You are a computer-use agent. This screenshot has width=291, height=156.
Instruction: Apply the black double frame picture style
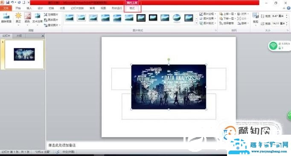[x=141, y=18]
